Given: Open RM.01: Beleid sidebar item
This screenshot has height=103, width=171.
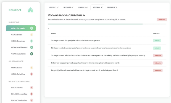Looking at the screenshot, I should click(x=21, y=87).
